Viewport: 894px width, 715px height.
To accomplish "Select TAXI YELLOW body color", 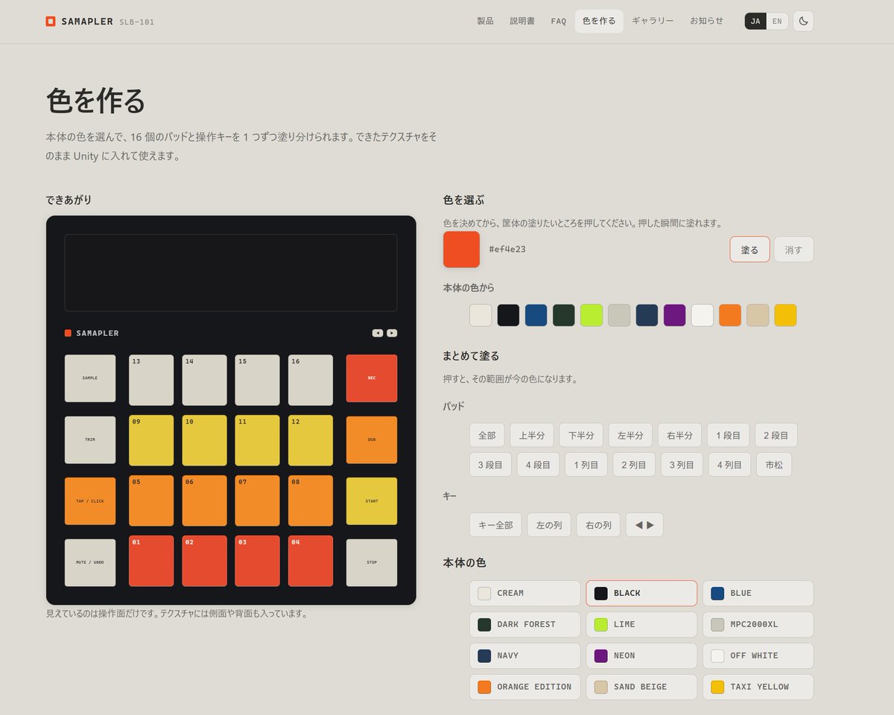I will (x=758, y=687).
